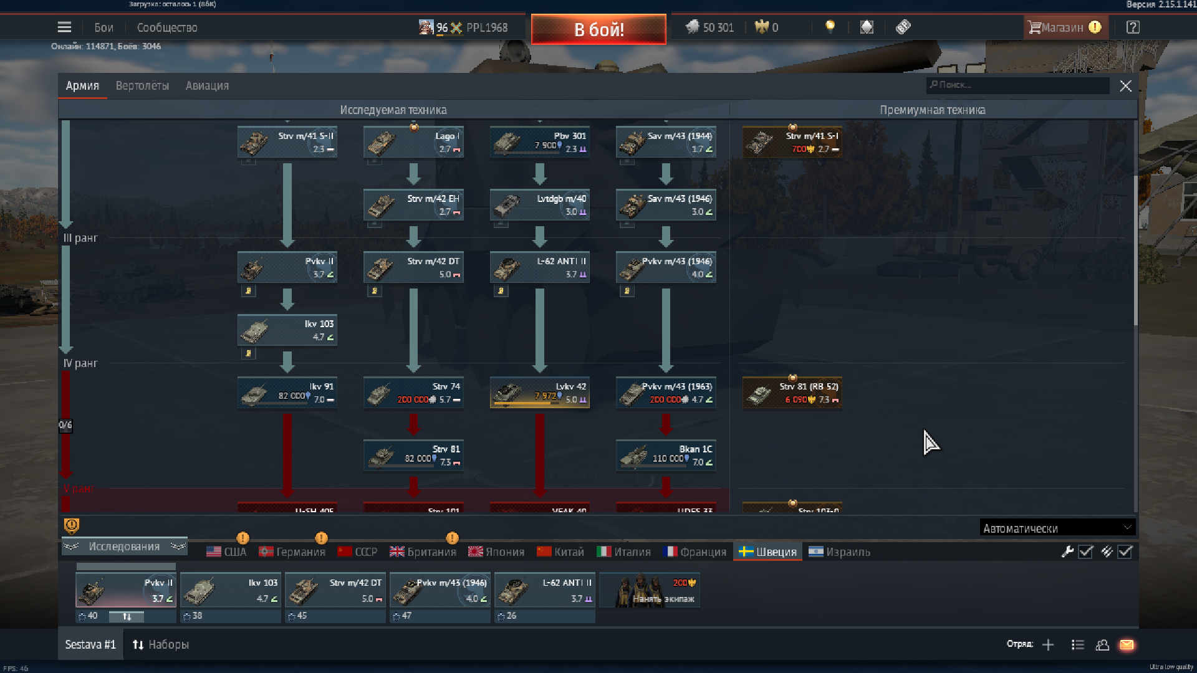1197x673 pixels.
Task: Click left chevron beside Исследования
Action: [71, 547]
